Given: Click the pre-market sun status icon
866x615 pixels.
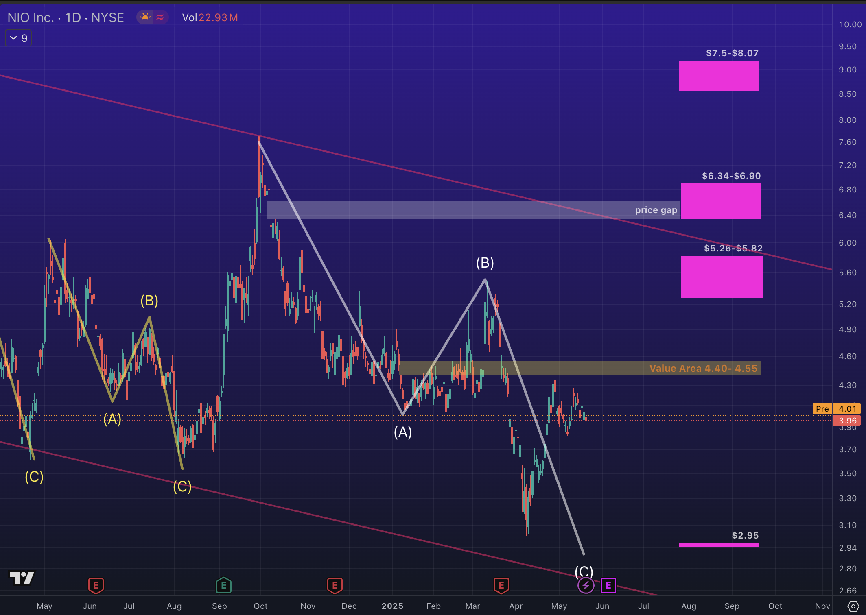Looking at the screenshot, I should [145, 17].
